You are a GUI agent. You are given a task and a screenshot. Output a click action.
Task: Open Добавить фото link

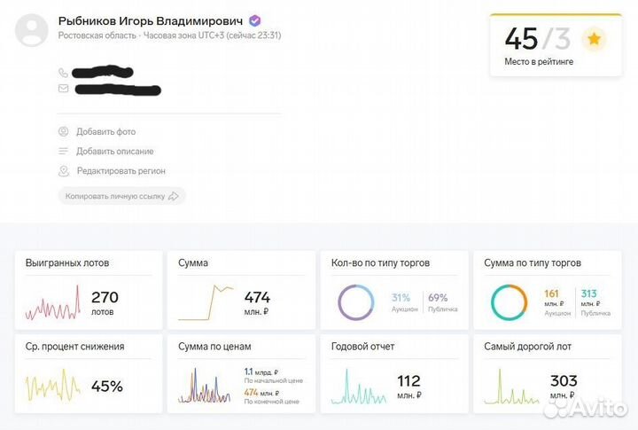[105, 131]
